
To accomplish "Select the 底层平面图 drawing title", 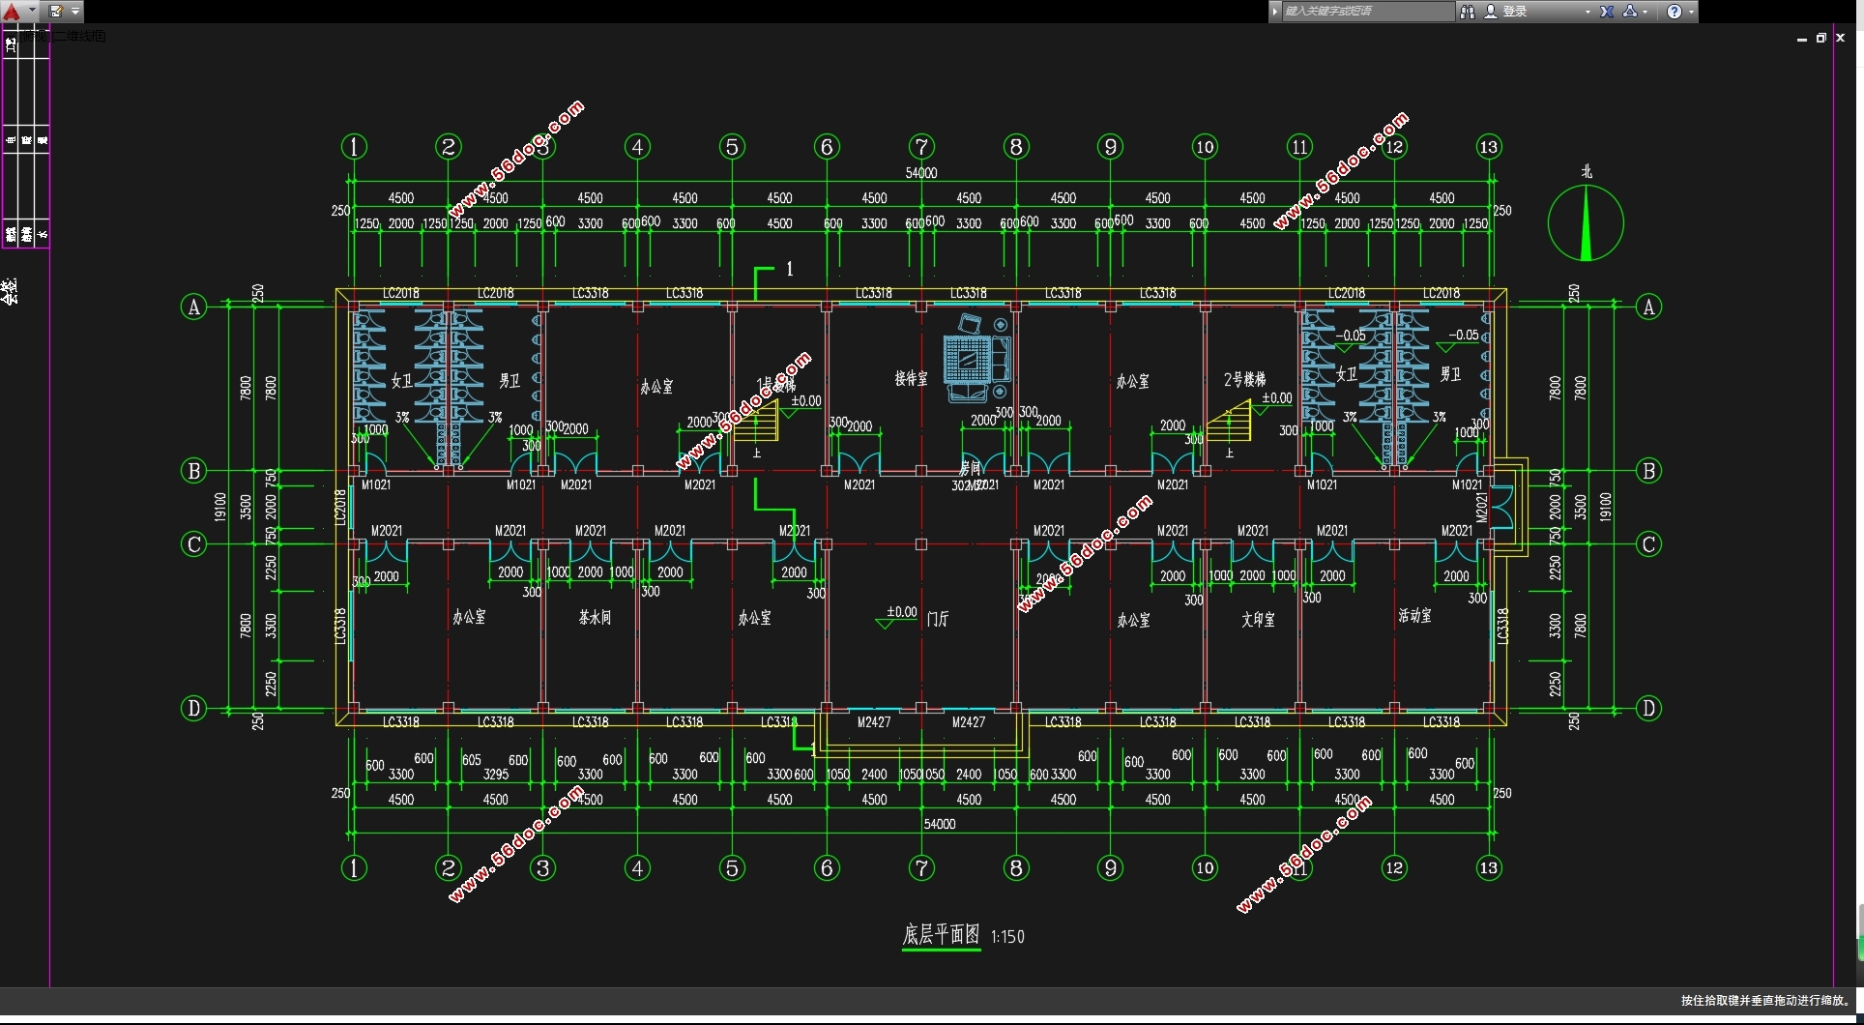I will click(941, 934).
